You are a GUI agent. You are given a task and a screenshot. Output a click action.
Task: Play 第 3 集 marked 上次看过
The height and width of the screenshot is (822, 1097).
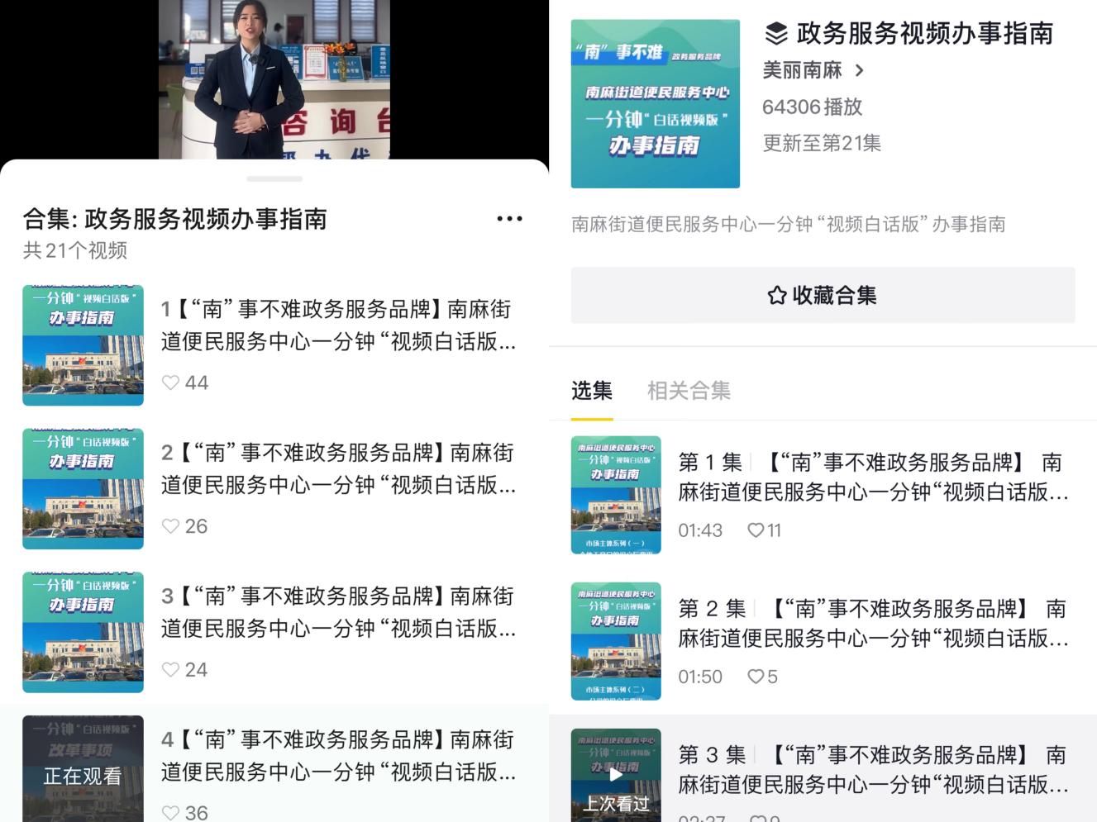(x=616, y=775)
